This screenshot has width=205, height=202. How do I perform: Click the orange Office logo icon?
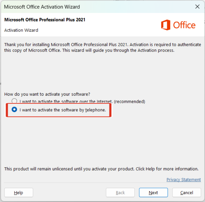[x=166, y=25]
